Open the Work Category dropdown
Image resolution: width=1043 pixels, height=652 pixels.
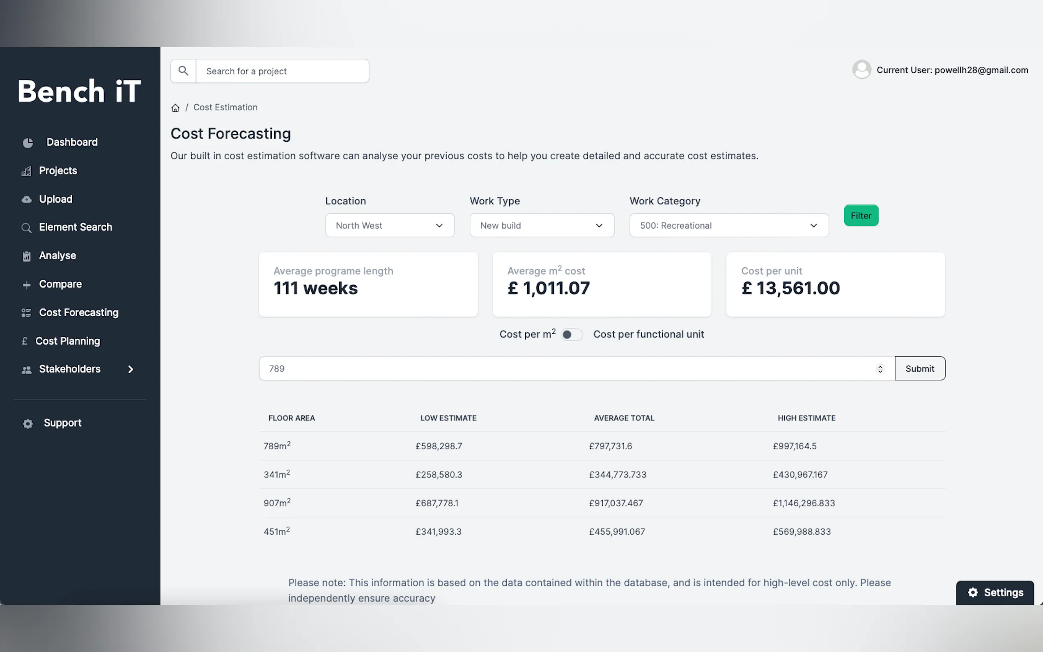coord(728,225)
